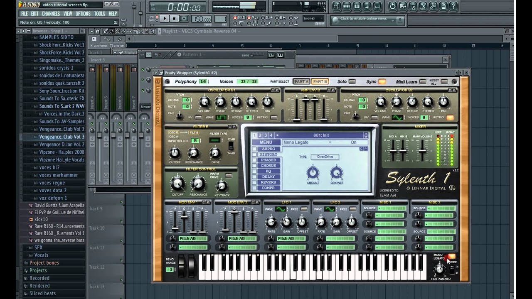Open the TOOLS menu
Image resolution: width=532 pixels, height=299 pixels.
click(100, 14)
